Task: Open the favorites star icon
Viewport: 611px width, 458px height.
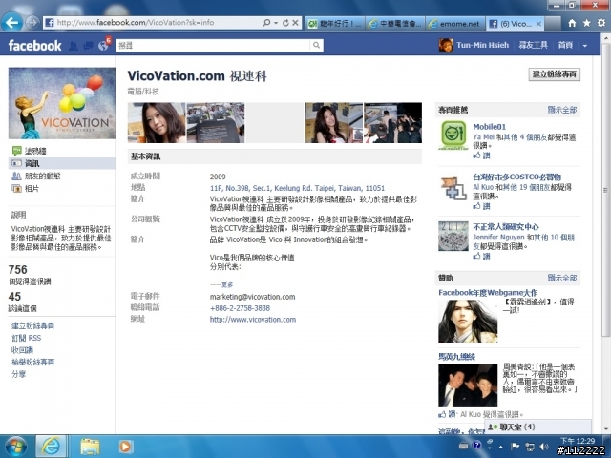Action: coord(586,23)
